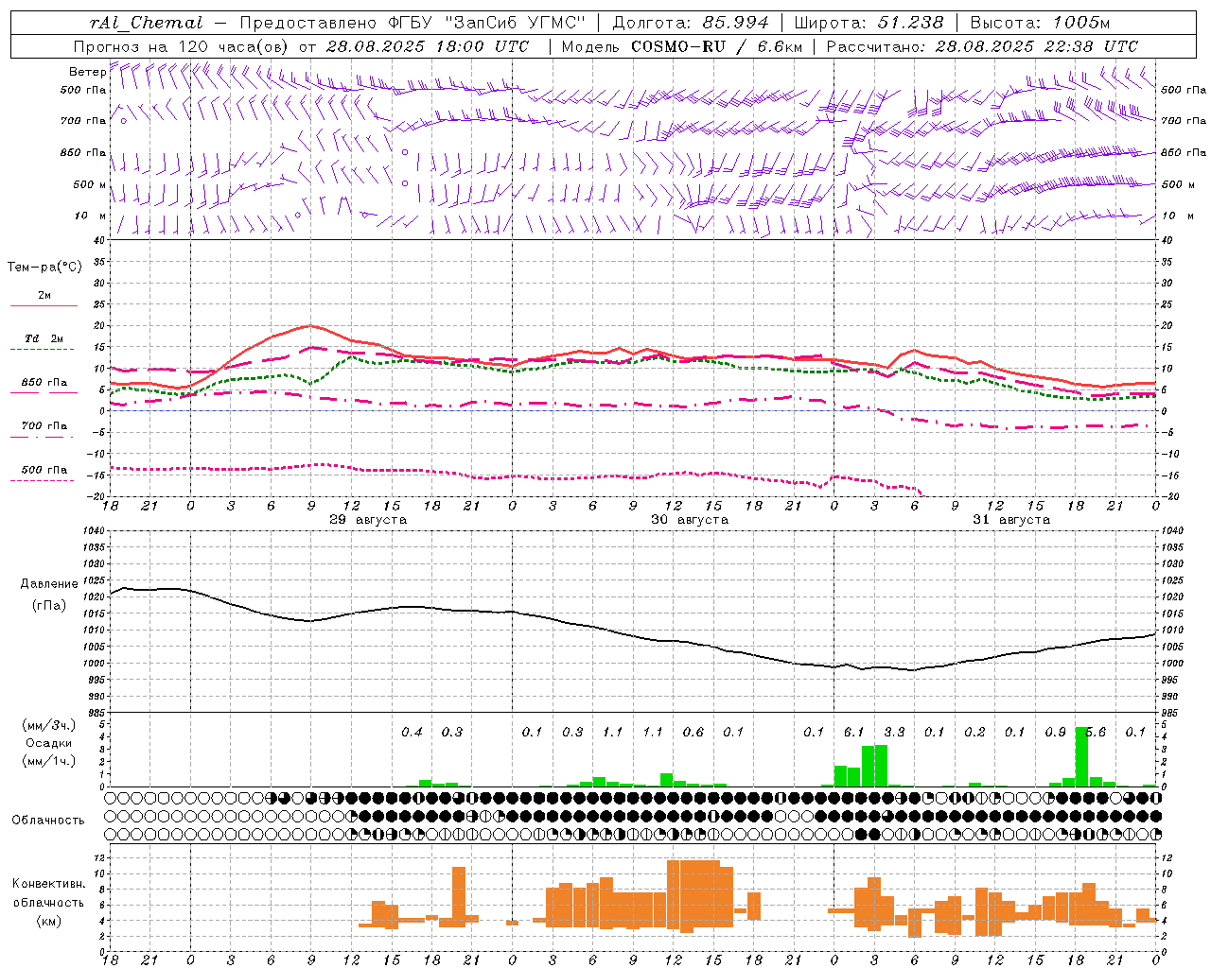Click the dotted line sample under 500 гПа legend
Image resolution: width=1211 pixels, height=968 pixels.
tap(43, 480)
